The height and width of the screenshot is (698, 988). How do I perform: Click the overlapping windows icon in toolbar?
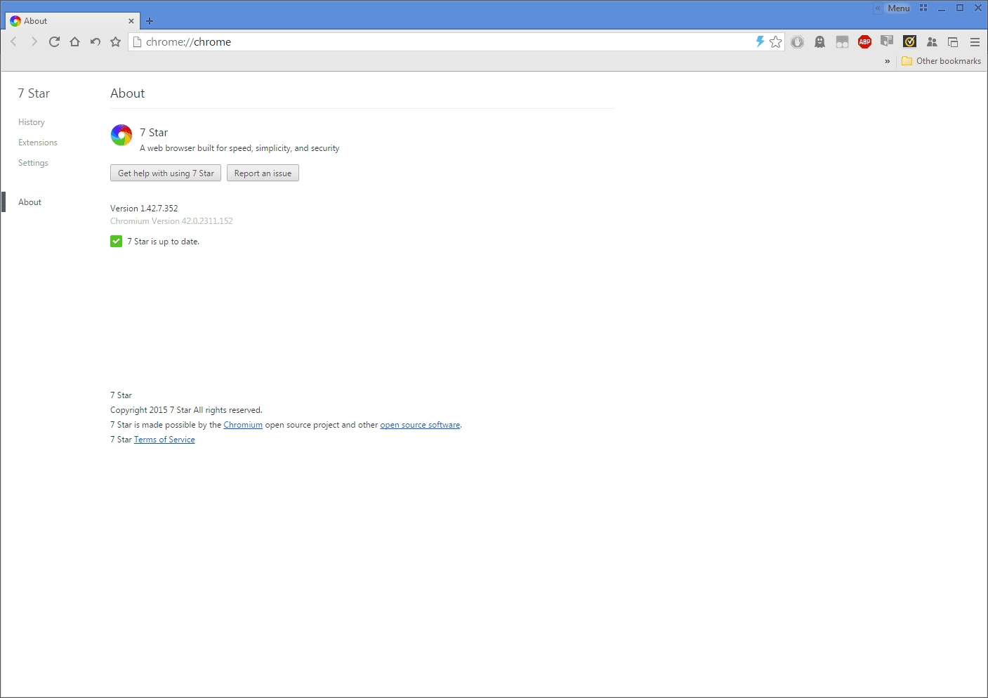click(x=953, y=42)
